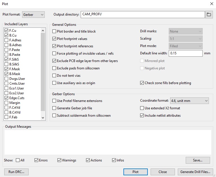Turn on Generate Gerber job file
The image size is (216, 177).
pos(55,108)
